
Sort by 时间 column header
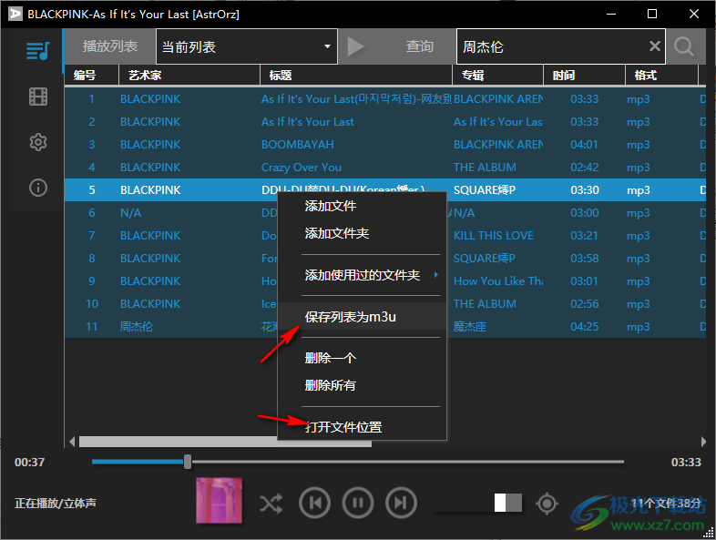[584, 76]
